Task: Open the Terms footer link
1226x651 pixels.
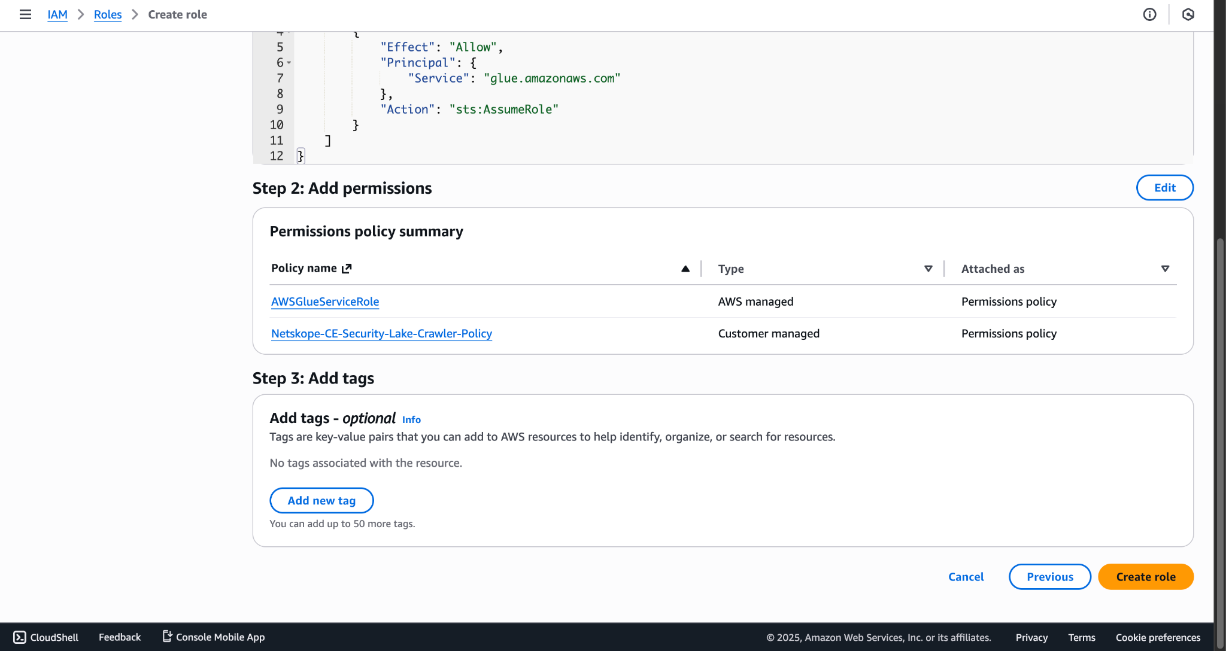Action: pos(1081,637)
